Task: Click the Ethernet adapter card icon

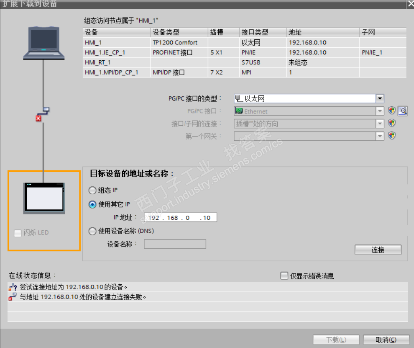Action: (x=239, y=111)
